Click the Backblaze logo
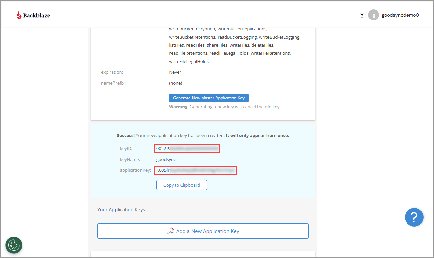Viewport: 434px width, 258px height. [x=33, y=15]
